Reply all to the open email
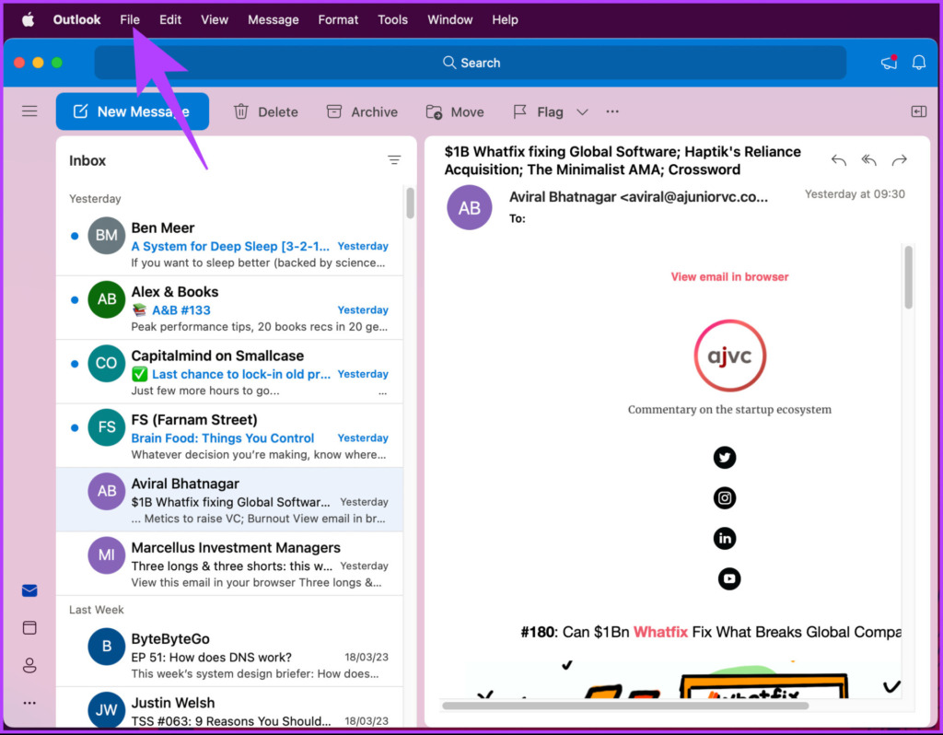 (x=868, y=160)
